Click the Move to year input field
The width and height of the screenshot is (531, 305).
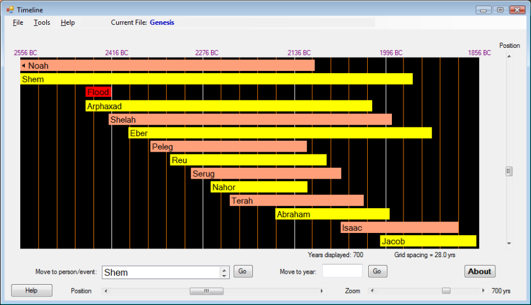[x=342, y=271]
